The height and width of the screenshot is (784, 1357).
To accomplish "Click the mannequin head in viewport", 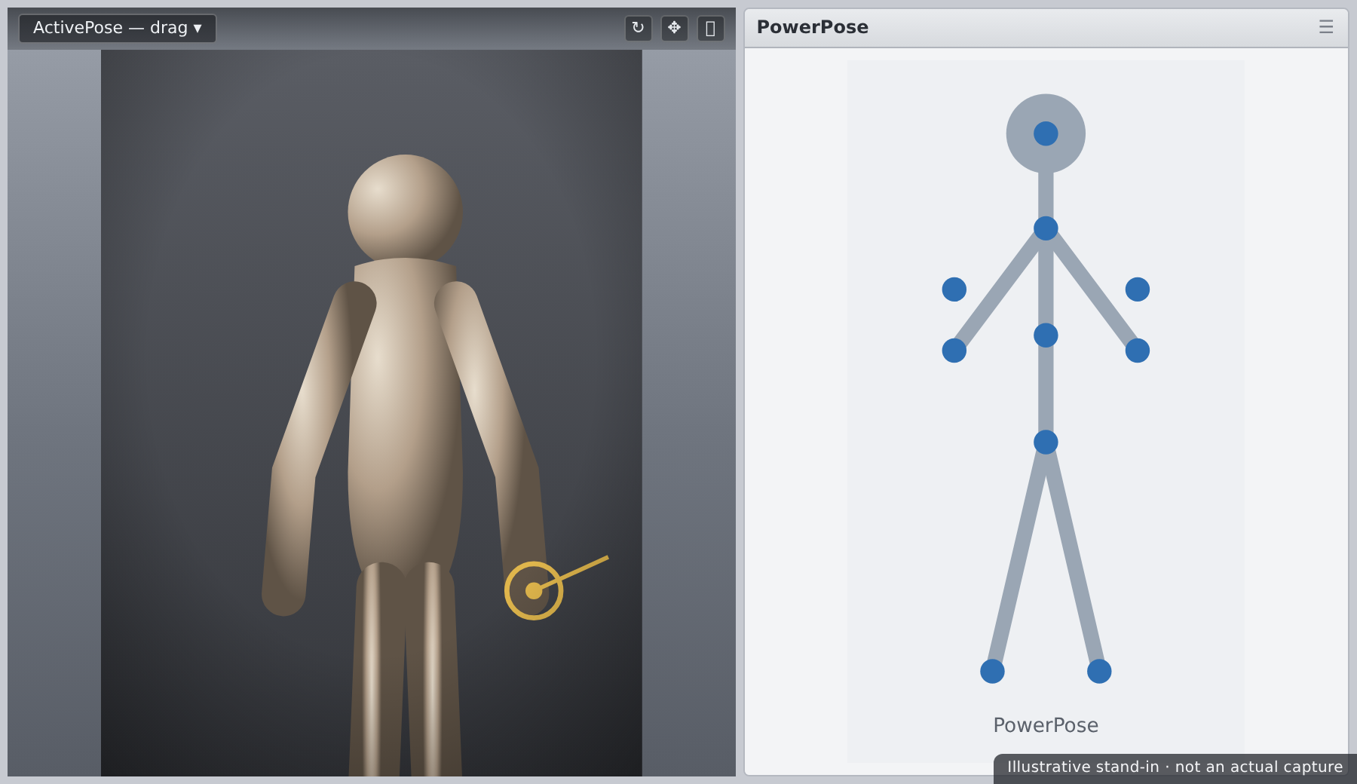I will [406, 212].
